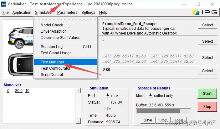Click Select button for the trailer row
Screen dimensions: 220x129
[207, 41]
